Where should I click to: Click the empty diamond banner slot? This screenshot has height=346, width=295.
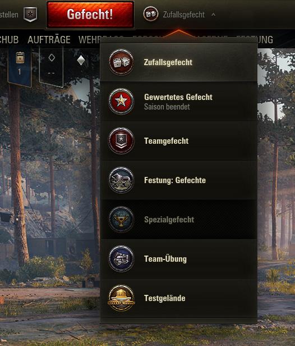(x=52, y=65)
